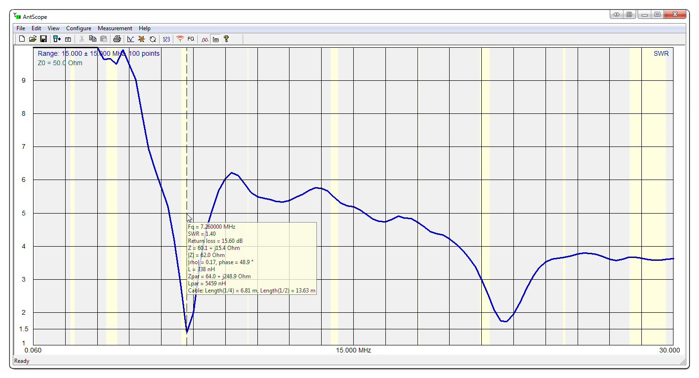This screenshot has width=699, height=378.
Task: Click the 'SWR' graph label
Action: tap(661, 53)
